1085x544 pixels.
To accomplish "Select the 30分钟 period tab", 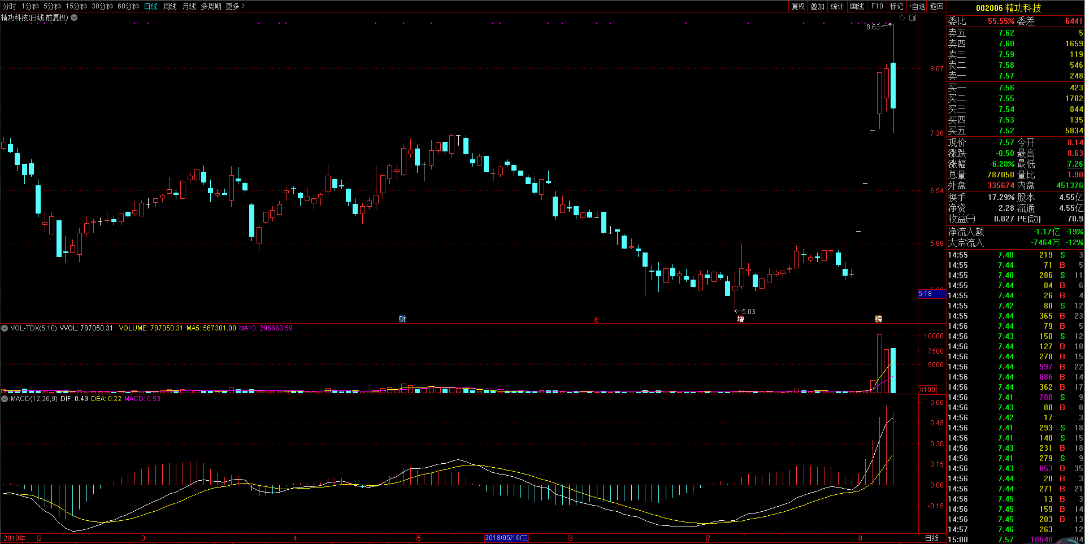I will tap(102, 6).
